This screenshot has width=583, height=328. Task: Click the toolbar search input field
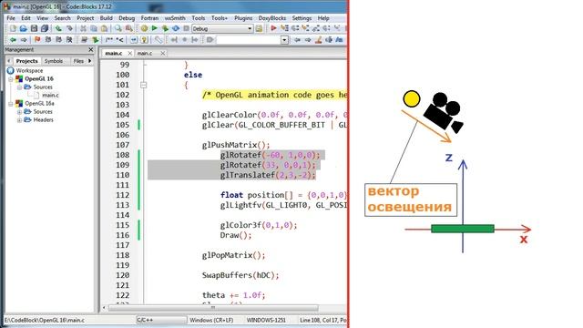coord(249,40)
